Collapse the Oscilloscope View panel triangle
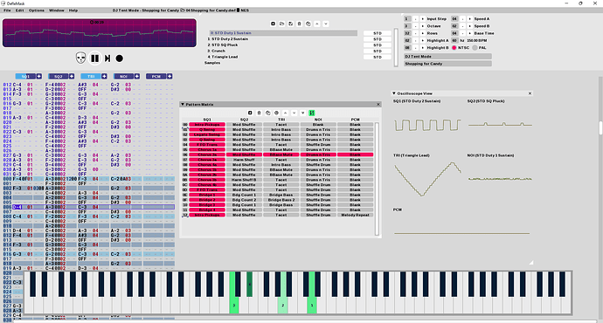Image resolution: width=603 pixels, height=323 pixels. tap(394, 93)
